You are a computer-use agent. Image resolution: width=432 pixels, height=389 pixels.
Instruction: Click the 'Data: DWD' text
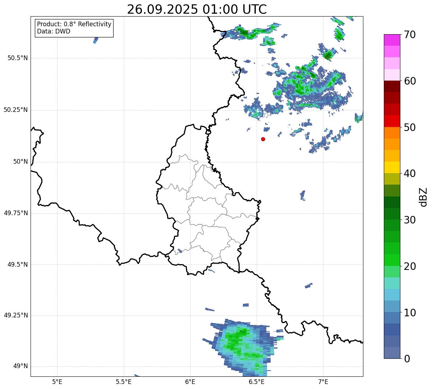point(54,31)
